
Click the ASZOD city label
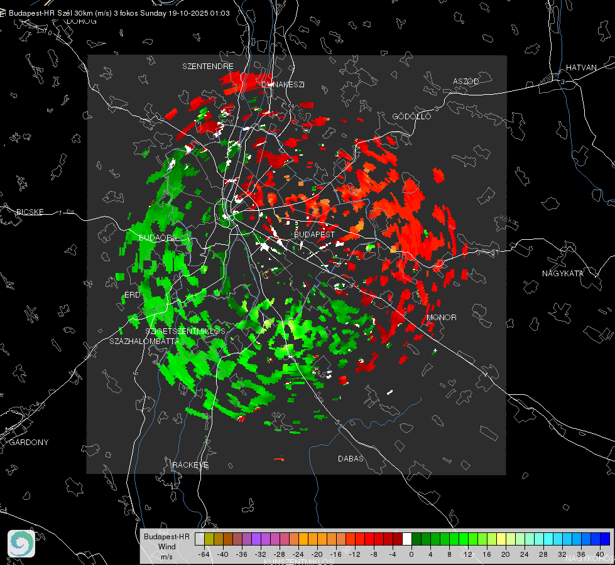[466, 81]
